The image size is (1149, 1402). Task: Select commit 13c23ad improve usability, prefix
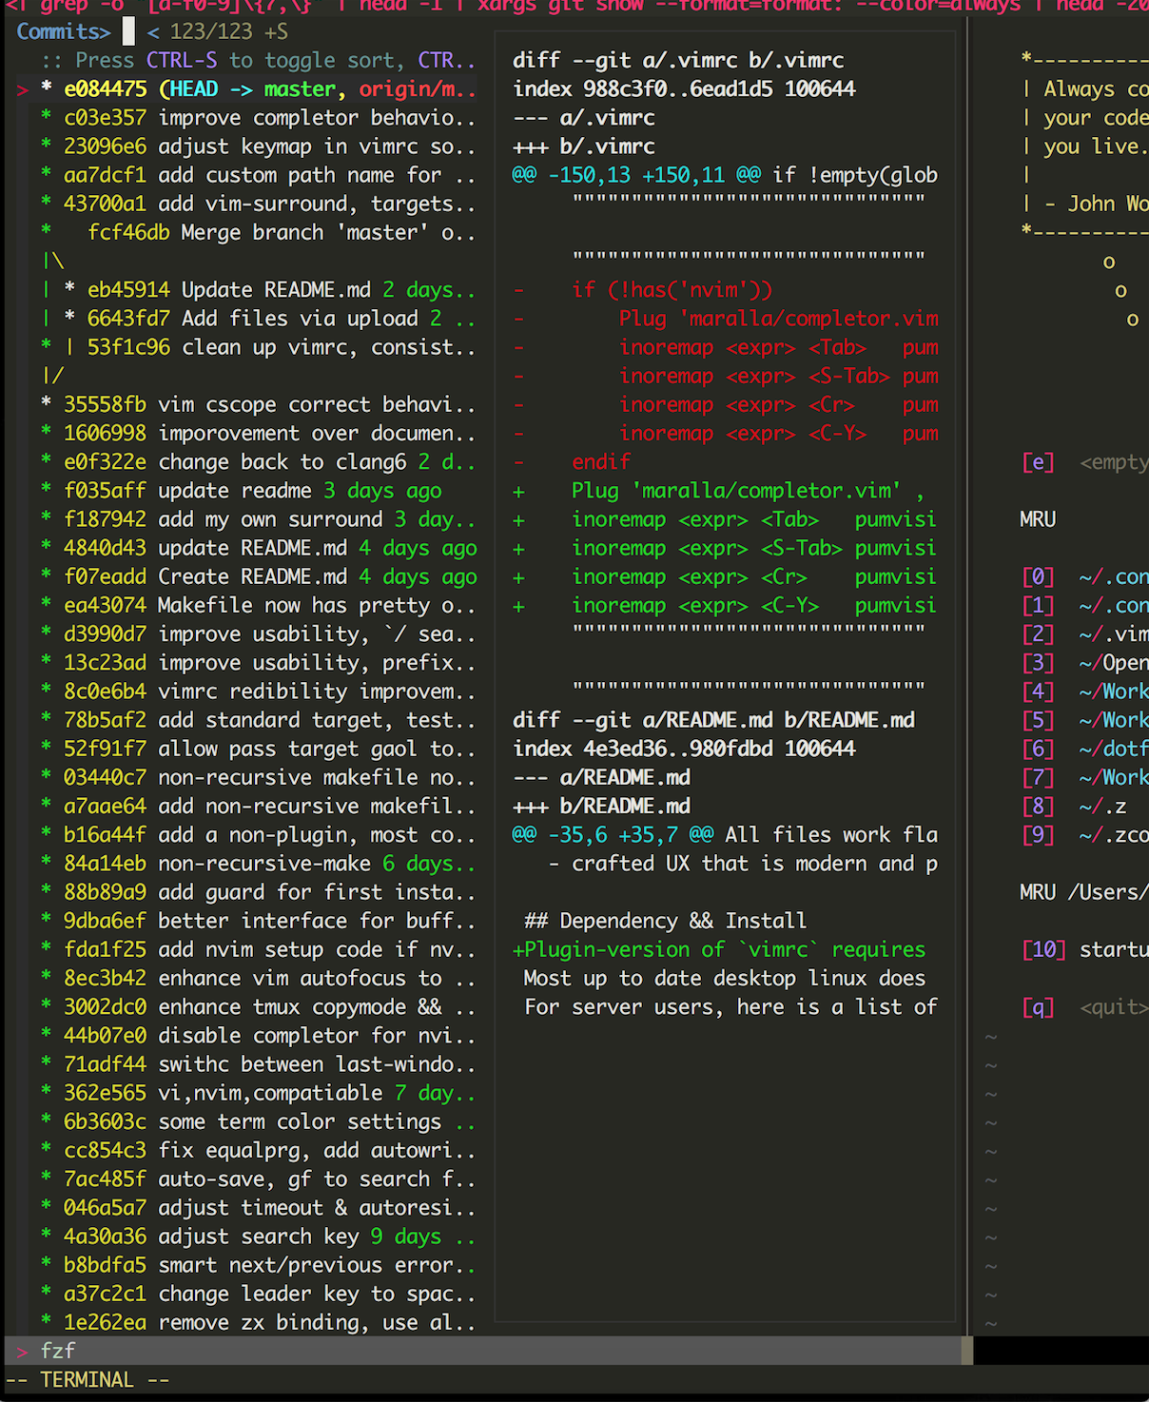coord(257,663)
